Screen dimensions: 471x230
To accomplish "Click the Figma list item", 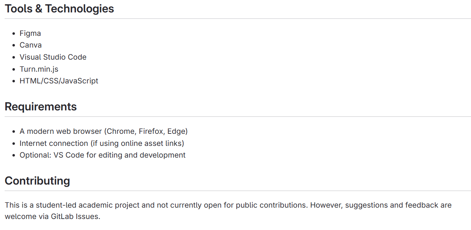I will [30, 33].
